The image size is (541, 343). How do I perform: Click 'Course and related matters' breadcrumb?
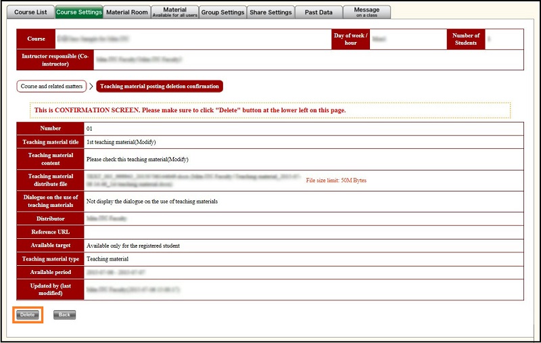point(52,87)
